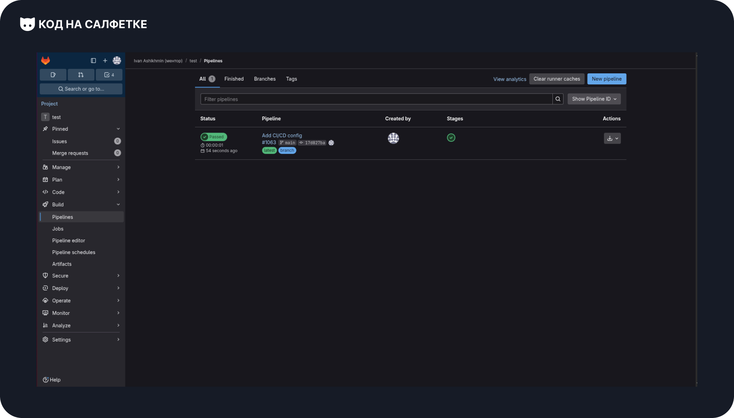The height and width of the screenshot is (418, 734).
Task: Open Show Pipeline ID dropdown
Action: [594, 99]
